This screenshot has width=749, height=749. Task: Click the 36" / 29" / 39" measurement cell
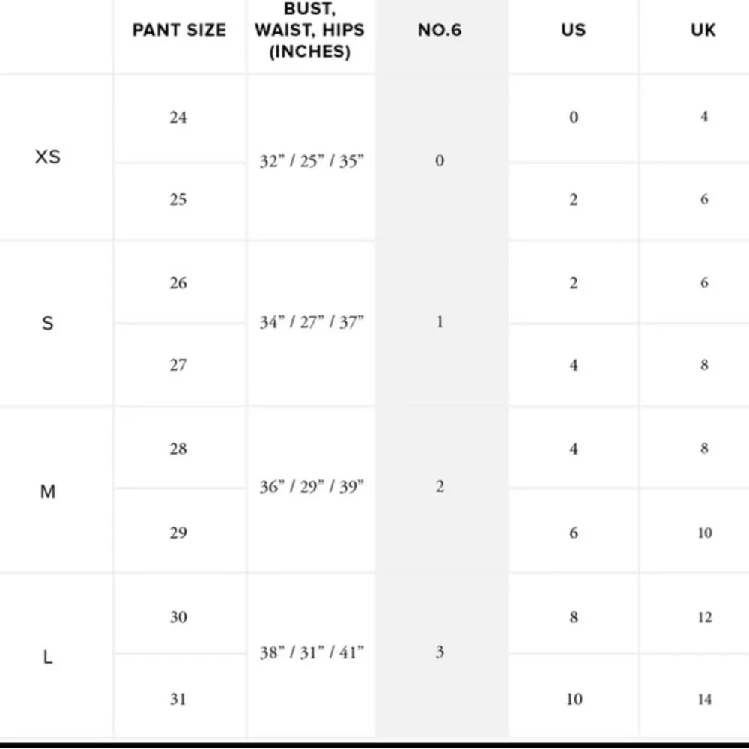click(x=312, y=488)
